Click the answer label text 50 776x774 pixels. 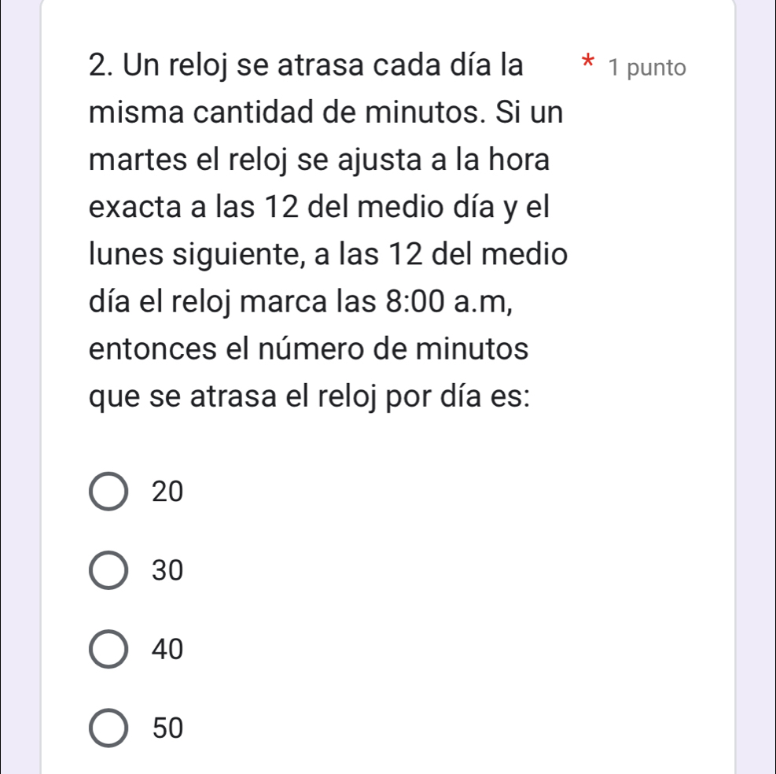(x=166, y=728)
